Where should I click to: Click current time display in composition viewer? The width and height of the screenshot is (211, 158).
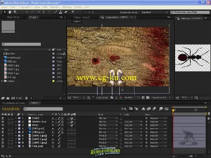102,98
